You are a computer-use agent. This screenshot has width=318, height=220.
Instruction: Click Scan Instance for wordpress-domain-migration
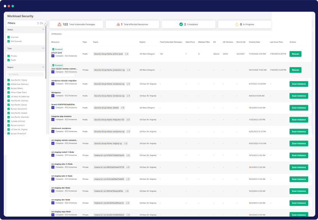pyautogui.click(x=299, y=84)
